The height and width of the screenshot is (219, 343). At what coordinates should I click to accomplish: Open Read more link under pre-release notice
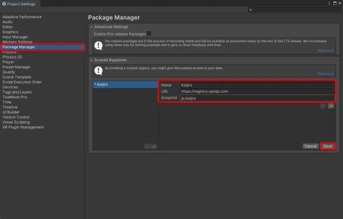pyautogui.click(x=326, y=50)
